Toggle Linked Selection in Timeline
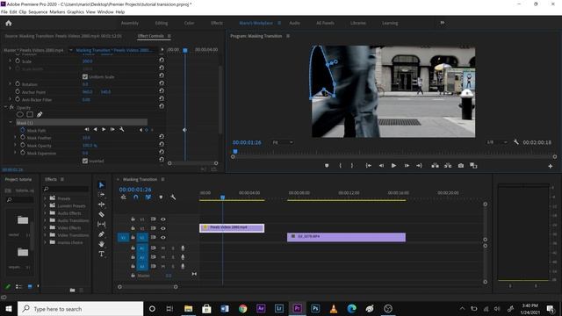 [x=148, y=197]
